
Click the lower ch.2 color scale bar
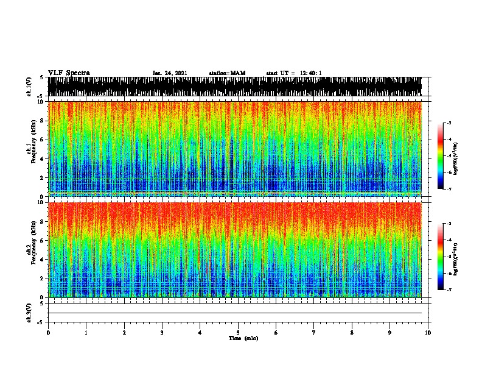click(441, 257)
